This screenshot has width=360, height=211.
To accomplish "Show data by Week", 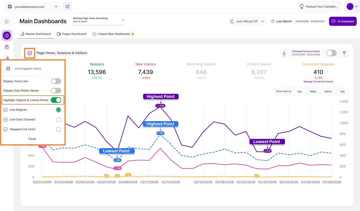I will (x=313, y=91).
